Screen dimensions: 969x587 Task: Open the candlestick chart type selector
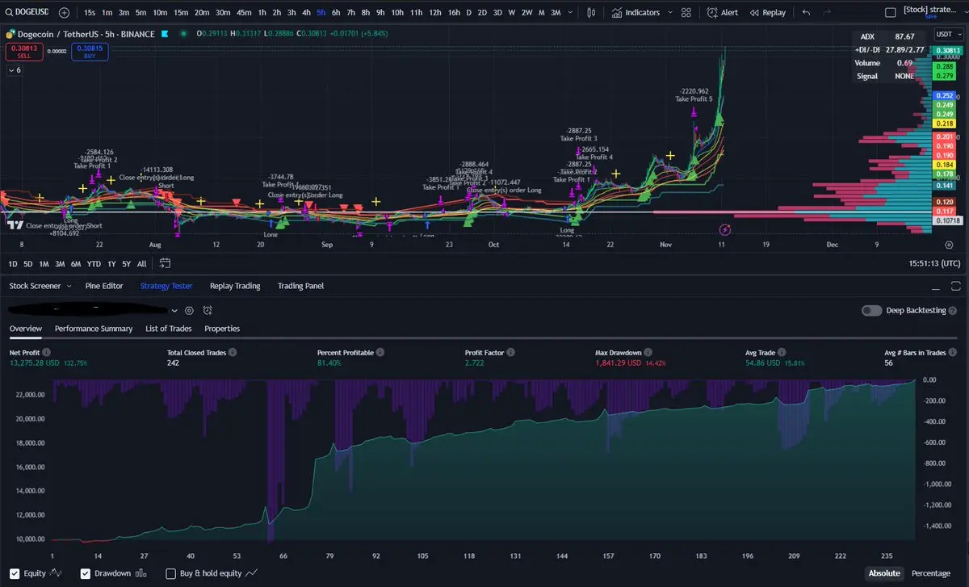pos(591,13)
